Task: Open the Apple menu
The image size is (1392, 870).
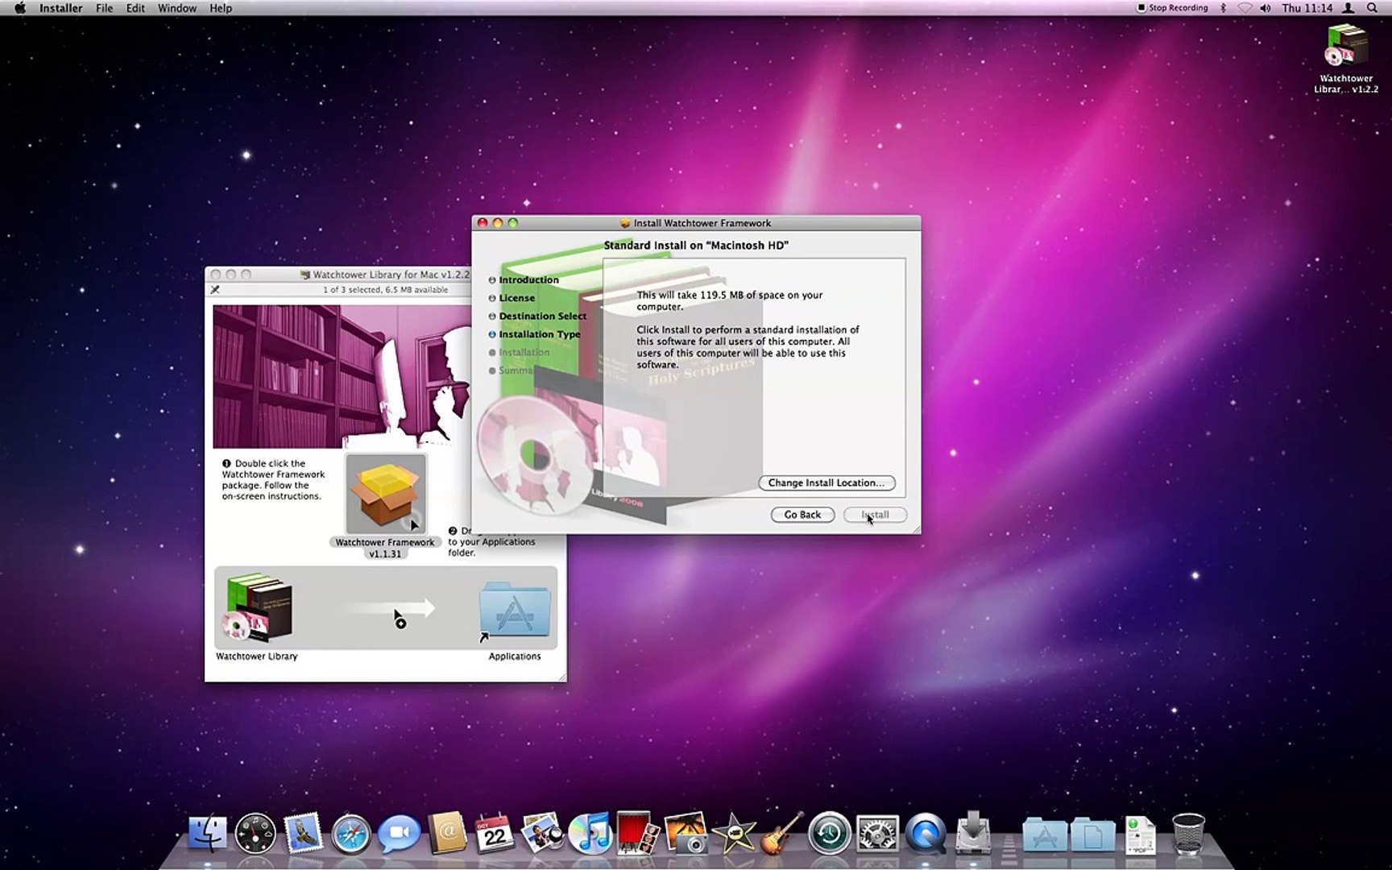Action: click(x=19, y=8)
